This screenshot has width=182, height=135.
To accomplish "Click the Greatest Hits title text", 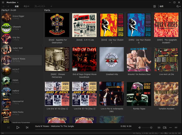I will coord(112,74).
